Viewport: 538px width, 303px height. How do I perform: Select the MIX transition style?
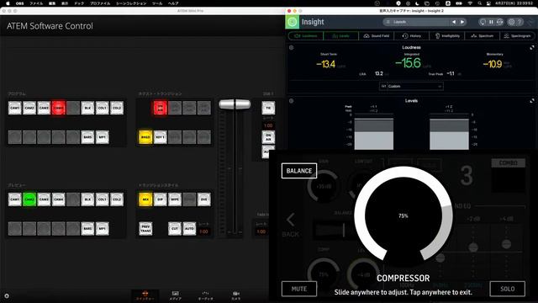point(145,199)
